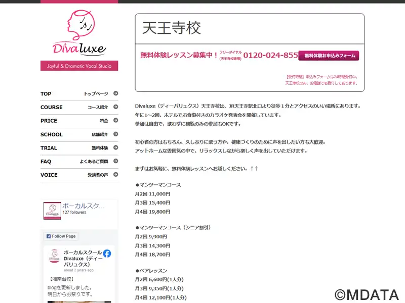Click 月2回 9,900円 price line

[x=151, y=236]
